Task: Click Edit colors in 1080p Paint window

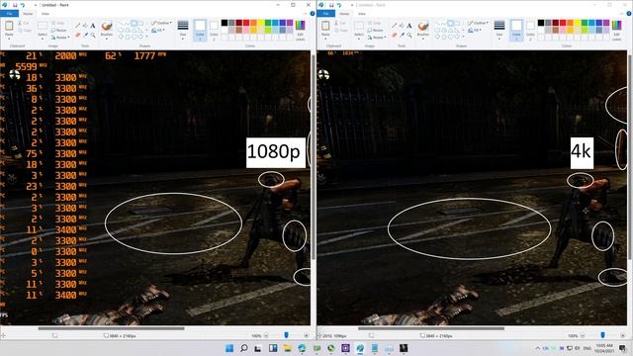Action: (300, 31)
